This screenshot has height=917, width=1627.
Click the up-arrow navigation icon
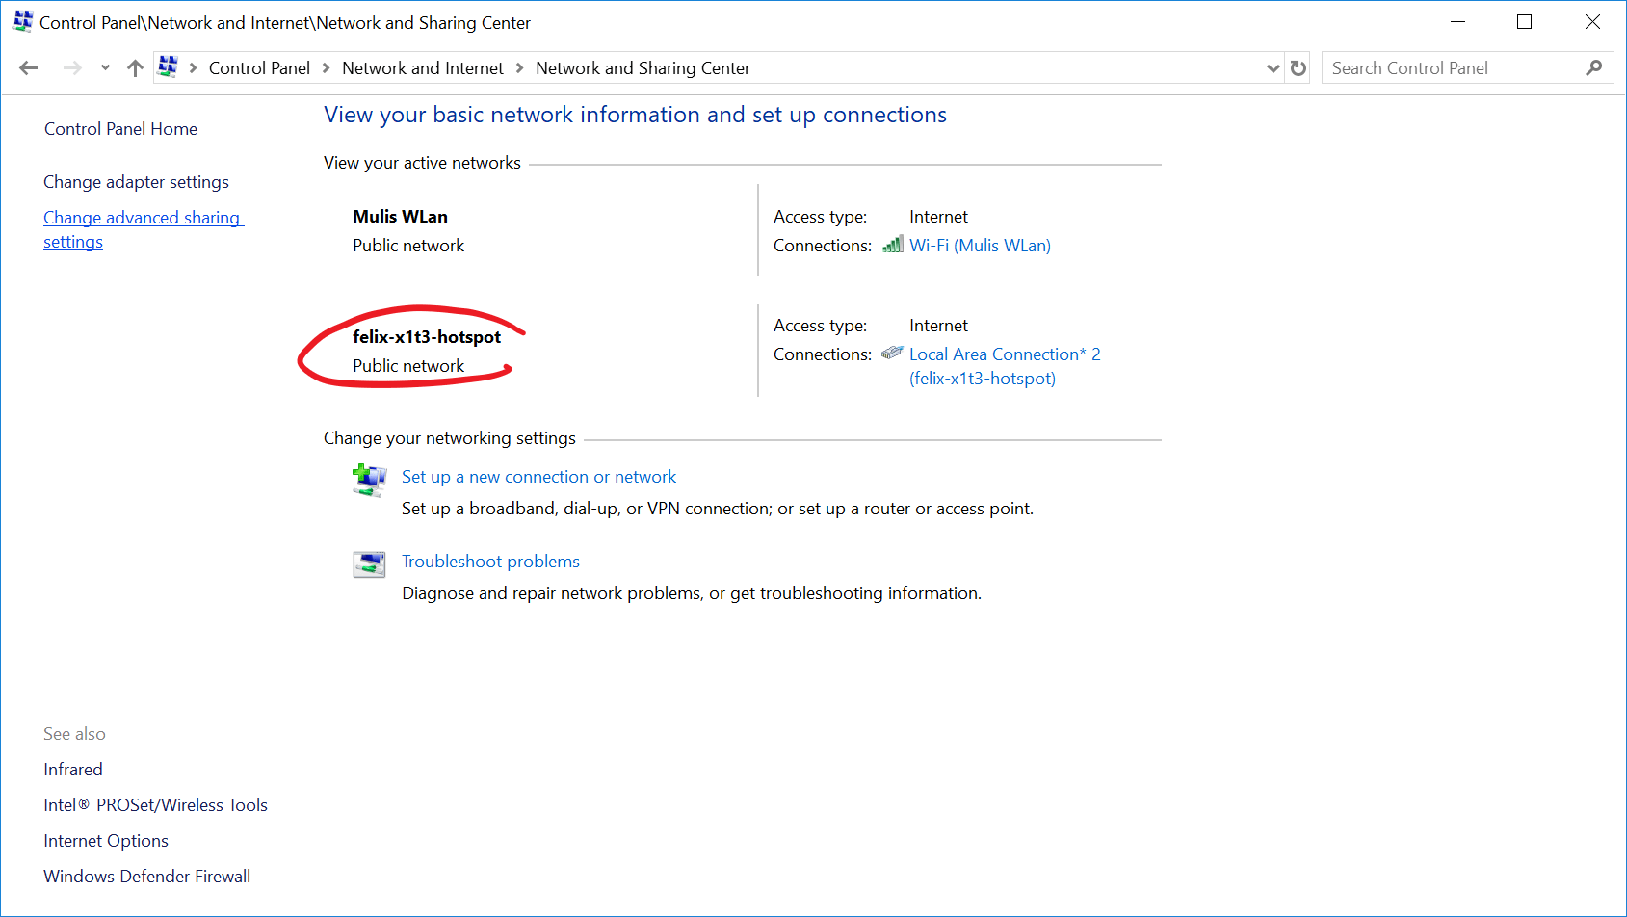point(134,67)
